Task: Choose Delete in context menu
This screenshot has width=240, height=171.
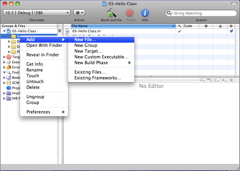Action: click(x=44, y=87)
